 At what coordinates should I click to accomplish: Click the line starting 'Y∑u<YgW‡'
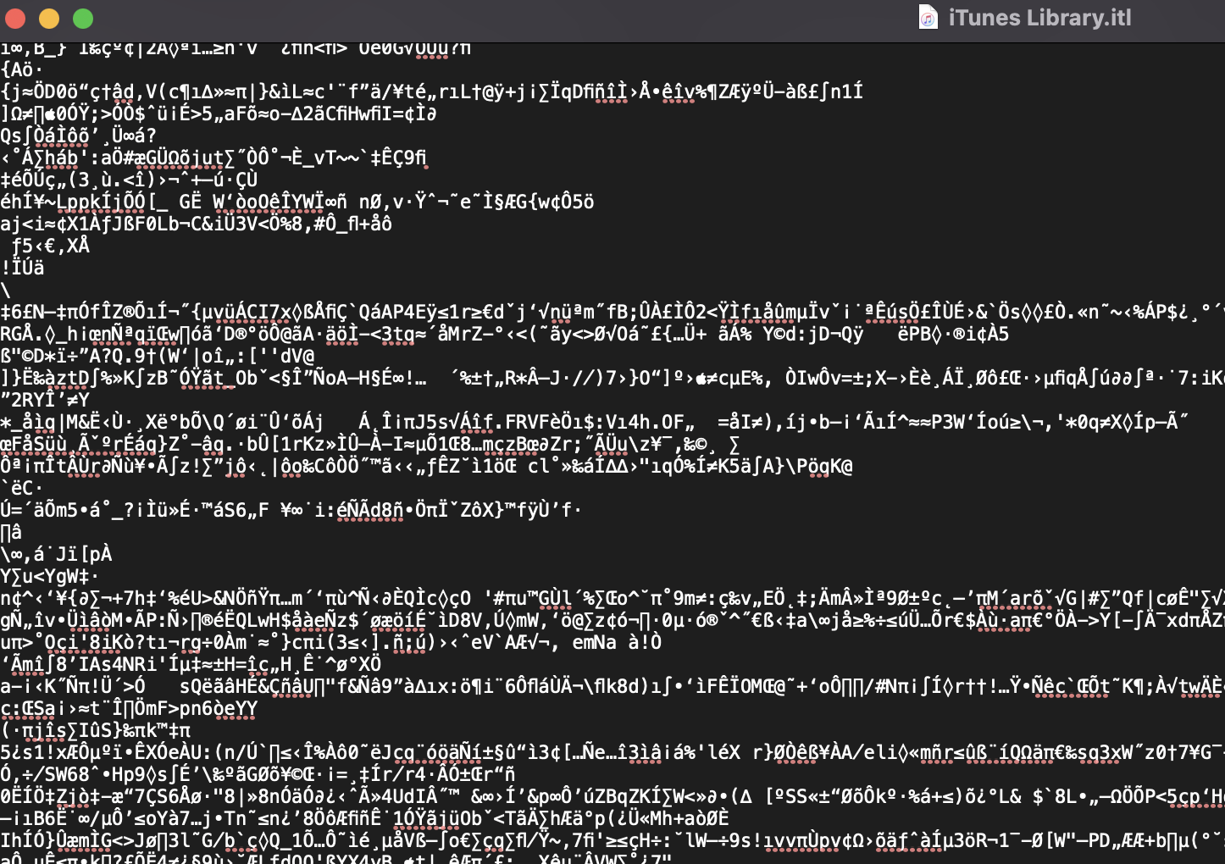[x=50, y=576]
